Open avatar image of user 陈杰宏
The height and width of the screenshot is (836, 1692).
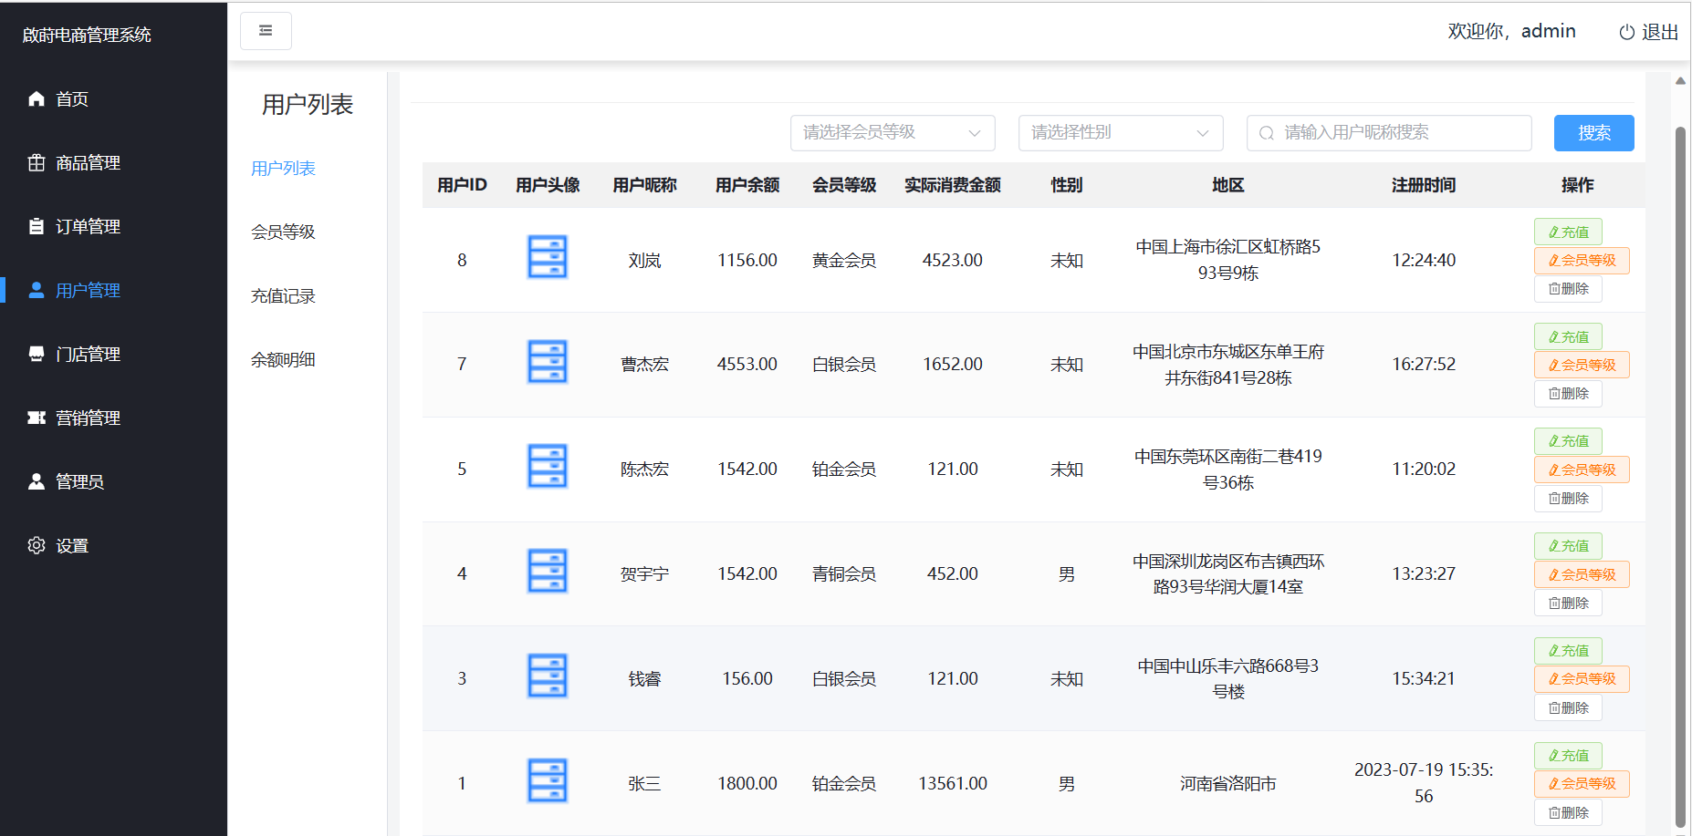point(548,467)
